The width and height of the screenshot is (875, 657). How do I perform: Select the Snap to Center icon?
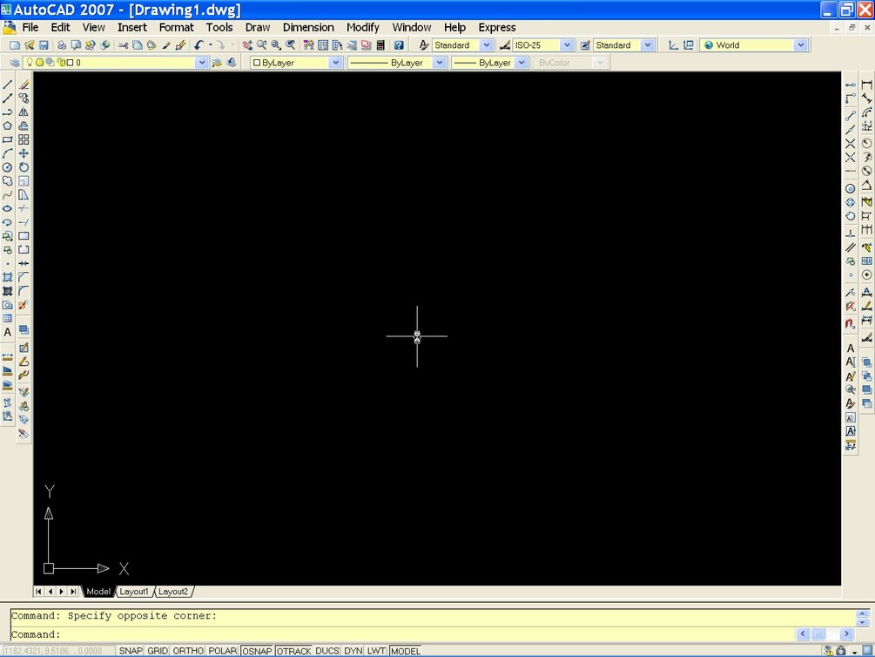point(851,189)
